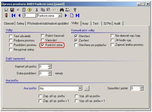Click the ellipsis button beside Aux počtu
Viewport: 152px width, 112px height.
(x=86, y=88)
